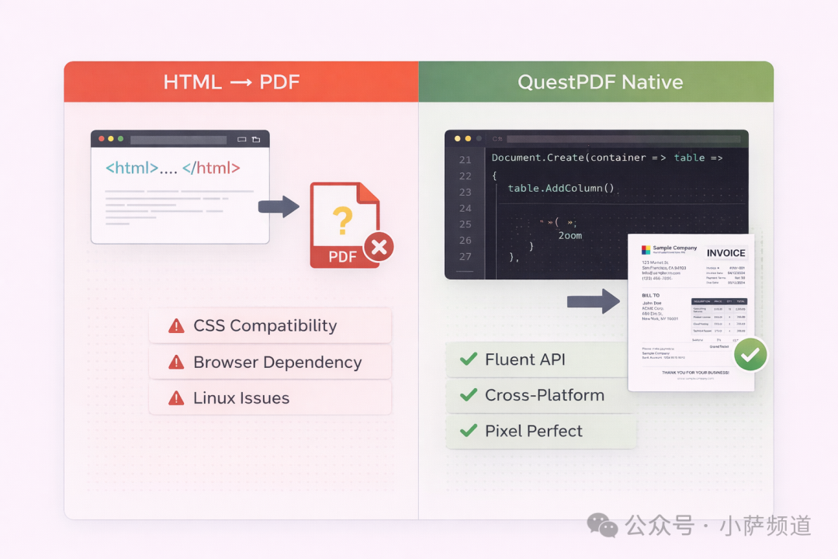Click the red dot in the browser mockup title bar
The height and width of the screenshot is (559, 838).
pyautogui.click(x=102, y=139)
